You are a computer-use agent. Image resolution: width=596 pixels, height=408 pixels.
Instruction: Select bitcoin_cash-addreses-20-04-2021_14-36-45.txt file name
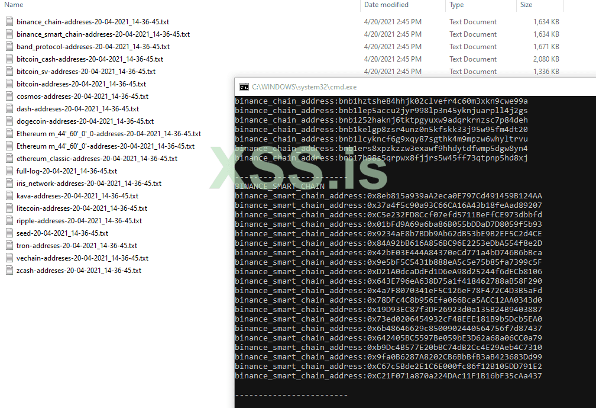[x=90, y=59]
